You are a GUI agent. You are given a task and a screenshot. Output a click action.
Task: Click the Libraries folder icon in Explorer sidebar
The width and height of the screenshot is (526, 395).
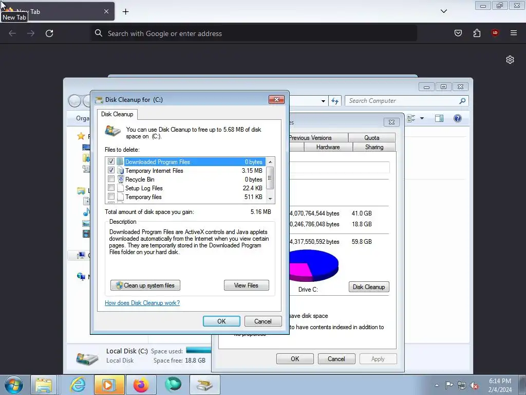coord(81,191)
